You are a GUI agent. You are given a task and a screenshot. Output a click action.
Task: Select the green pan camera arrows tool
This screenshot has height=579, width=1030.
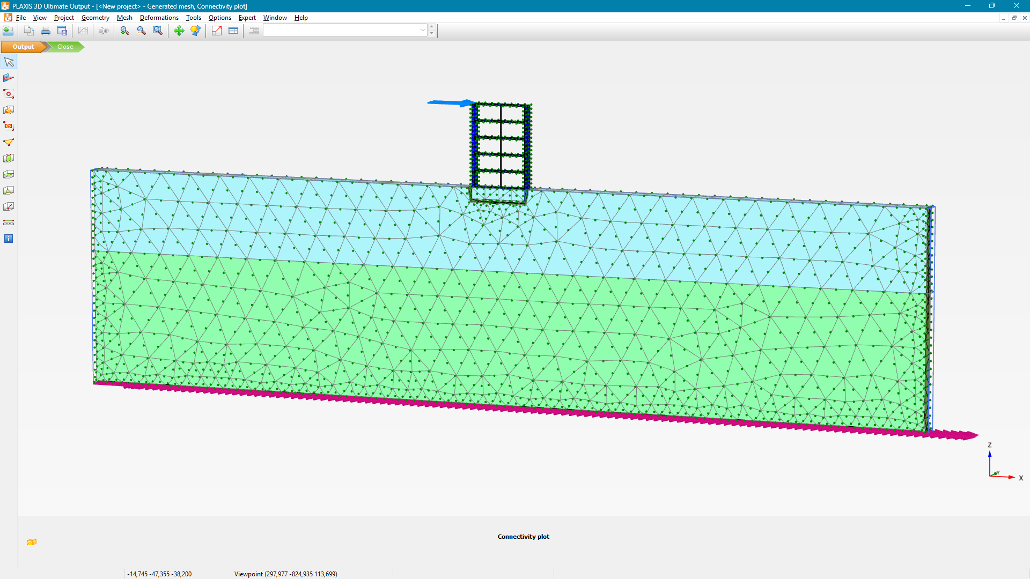[179, 31]
